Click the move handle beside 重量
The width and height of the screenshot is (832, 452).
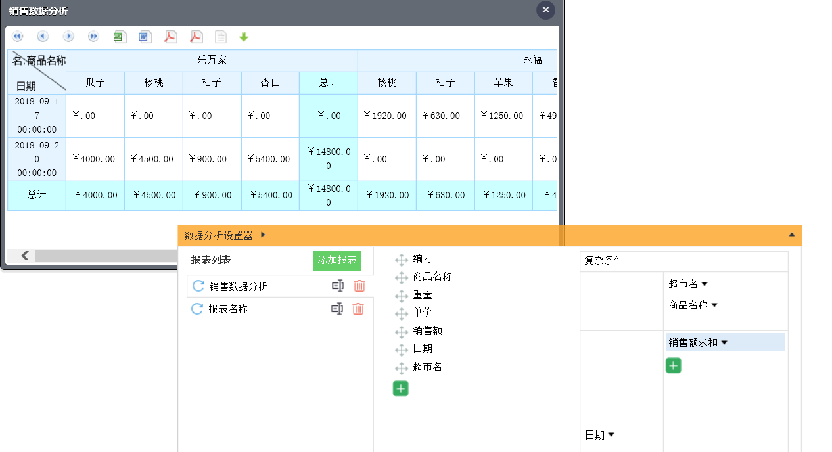(402, 296)
